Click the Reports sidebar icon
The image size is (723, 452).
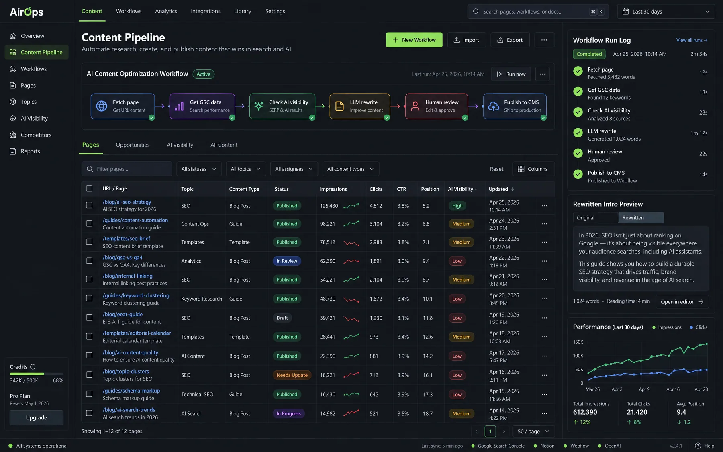(13, 151)
